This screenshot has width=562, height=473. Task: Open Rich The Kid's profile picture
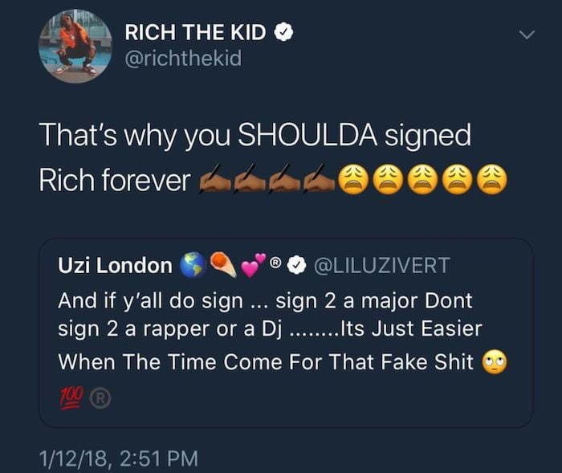click(75, 47)
